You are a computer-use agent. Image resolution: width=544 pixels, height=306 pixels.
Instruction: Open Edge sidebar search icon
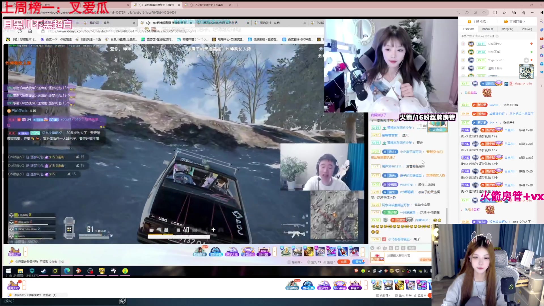541,21
